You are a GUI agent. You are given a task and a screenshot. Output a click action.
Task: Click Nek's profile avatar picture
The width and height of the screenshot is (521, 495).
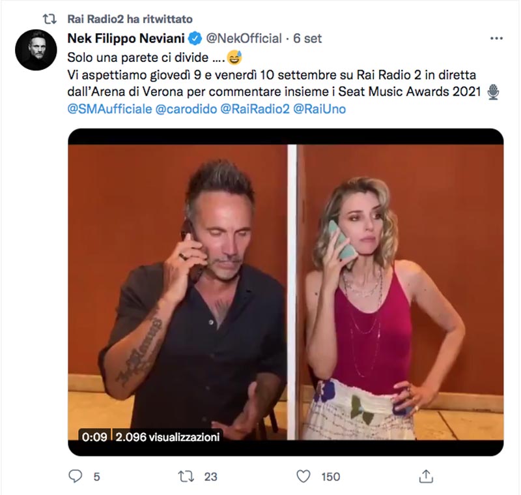[x=36, y=50]
